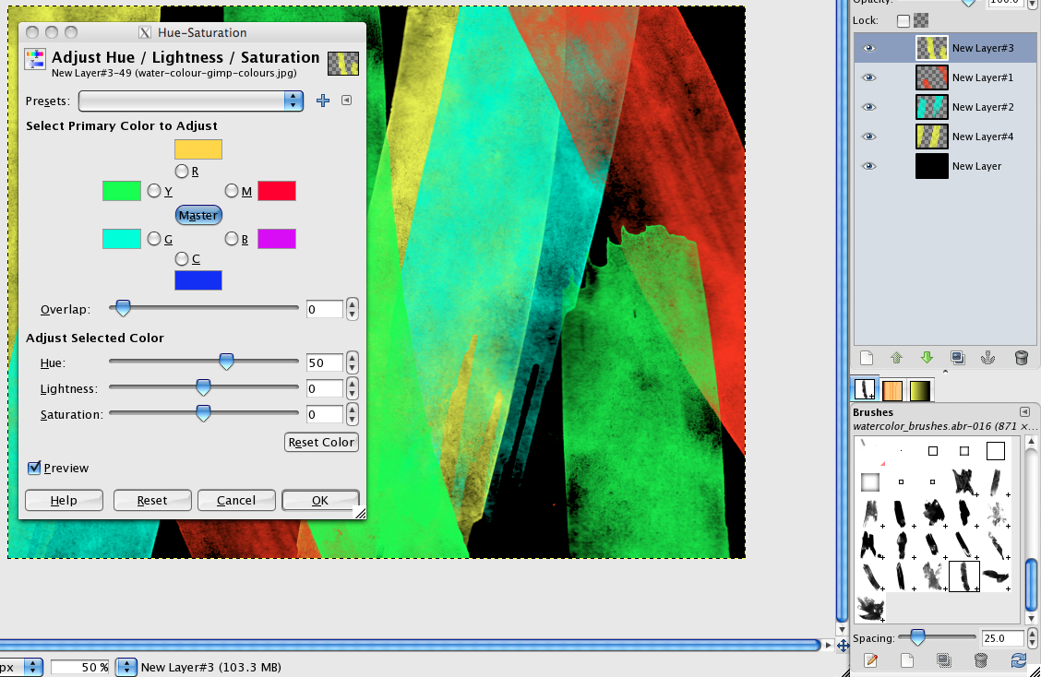This screenshot has height=677, width=1041.
Task: Click the Spacing value field showing 25.0
Action: point(1002,638)
